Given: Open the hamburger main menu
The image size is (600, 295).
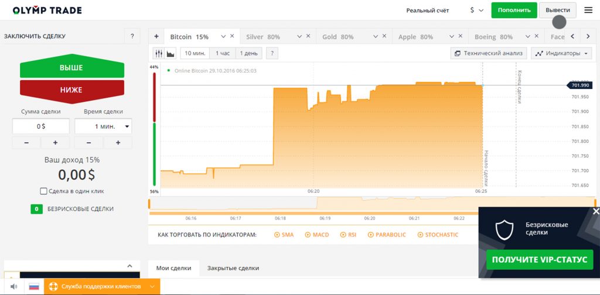Looking at the screenshot, I should [x=588, y=11].
